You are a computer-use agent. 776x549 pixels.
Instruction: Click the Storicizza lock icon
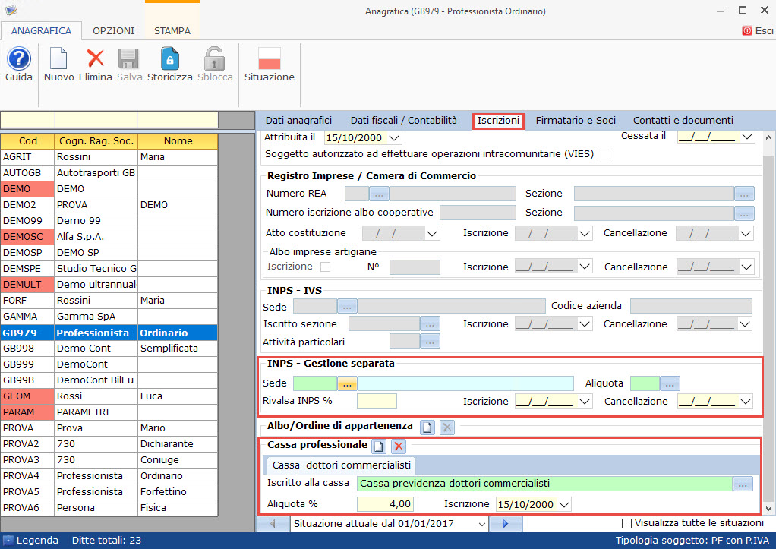pyautogui.click(x=169, y=59)
